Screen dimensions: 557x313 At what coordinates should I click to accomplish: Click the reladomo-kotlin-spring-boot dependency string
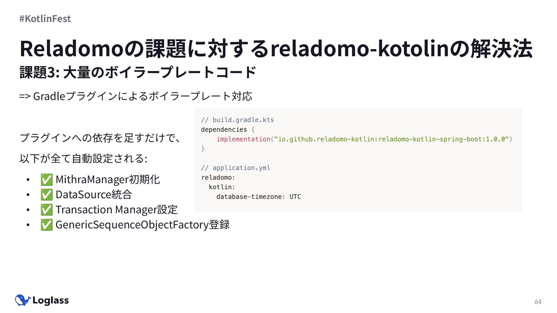[x=392, y=139]
